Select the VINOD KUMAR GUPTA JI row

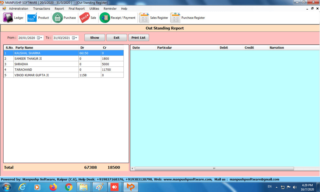(63, 75)
